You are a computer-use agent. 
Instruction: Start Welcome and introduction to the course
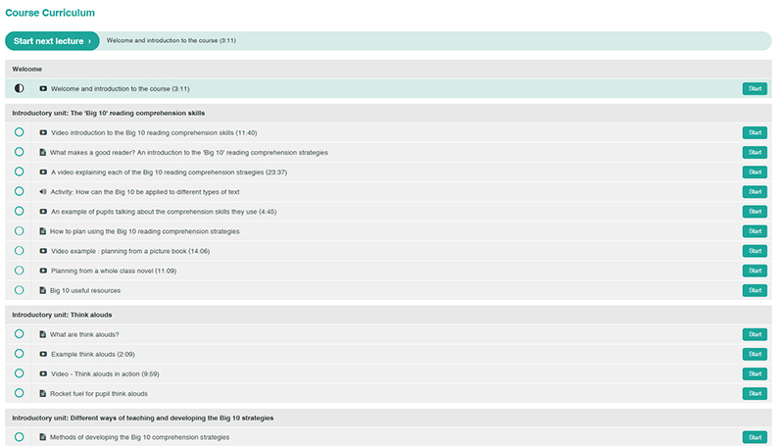click(x=755, y=88)
